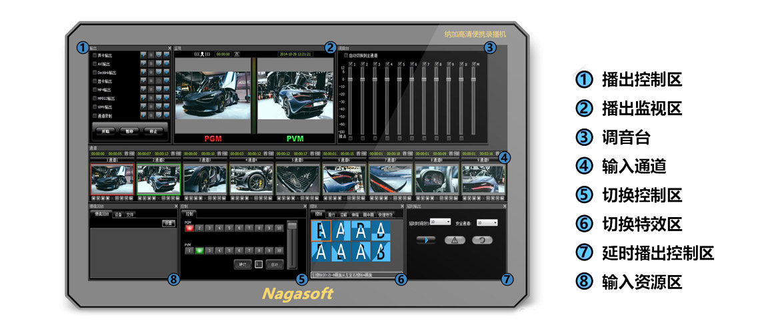Viewport: 780px width, 333px height.
Task: Click the delayed output play button
Action: pyautogui.click(x=426, y=240)
